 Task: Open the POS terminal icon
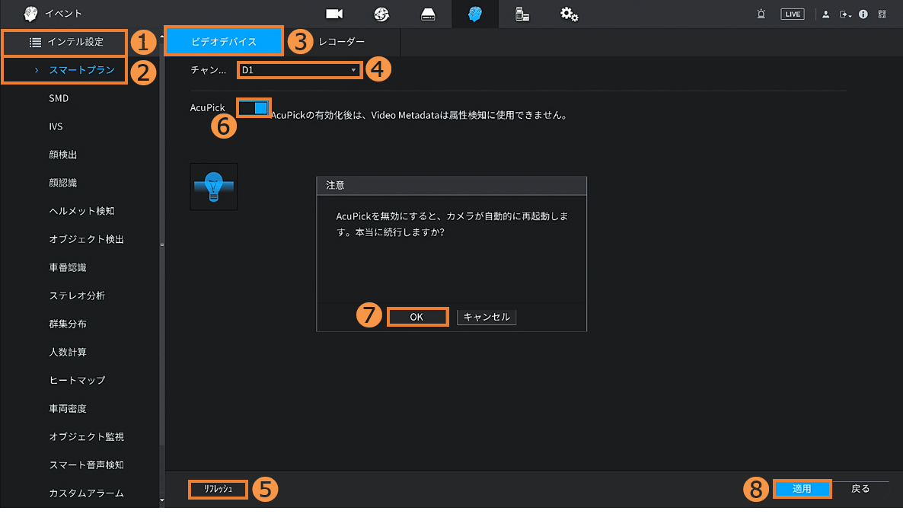pyautogui.click(x=522, y=14)
